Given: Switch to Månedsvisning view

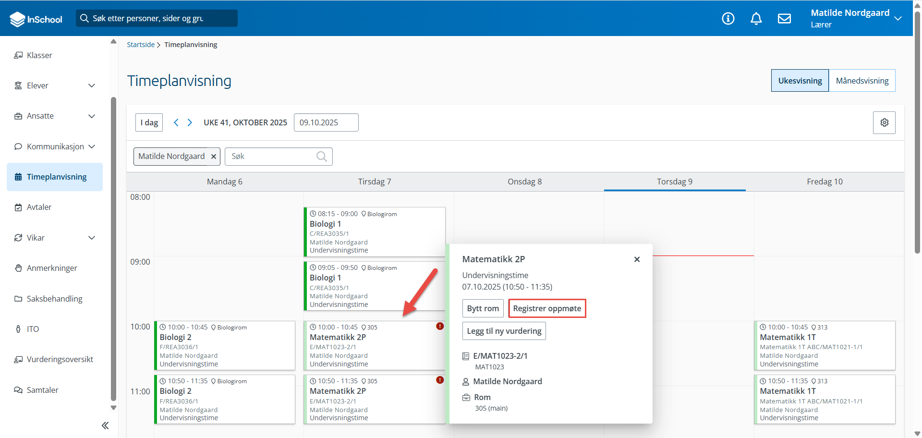Looking at the screenshot, I should pyautogui.click(x=862, y=81).
